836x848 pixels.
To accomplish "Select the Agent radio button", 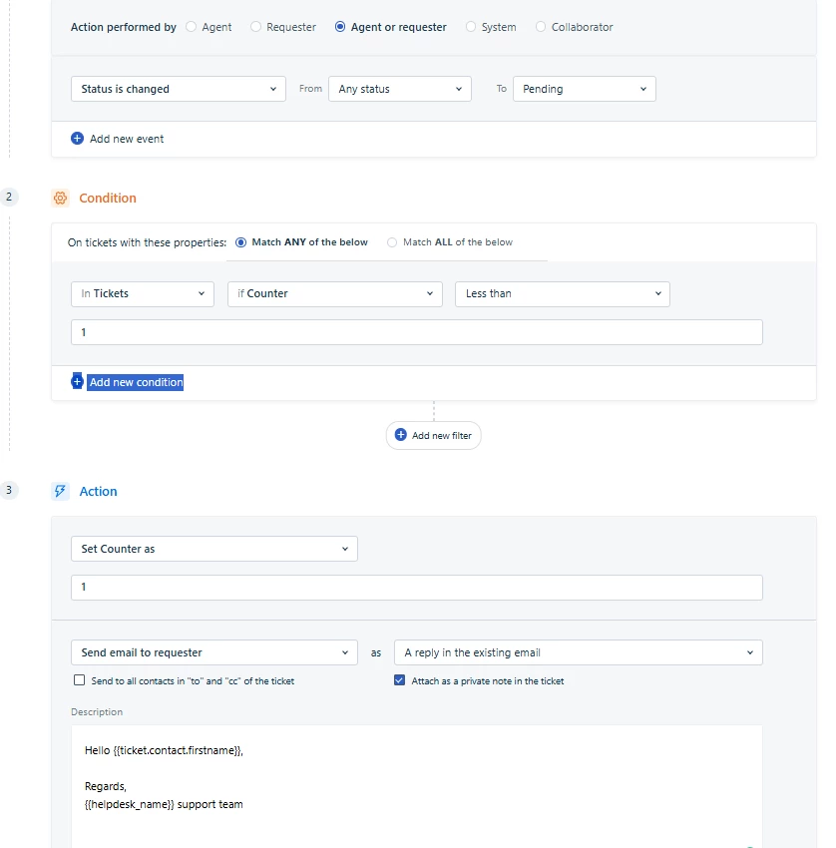I will coord(191,27).
